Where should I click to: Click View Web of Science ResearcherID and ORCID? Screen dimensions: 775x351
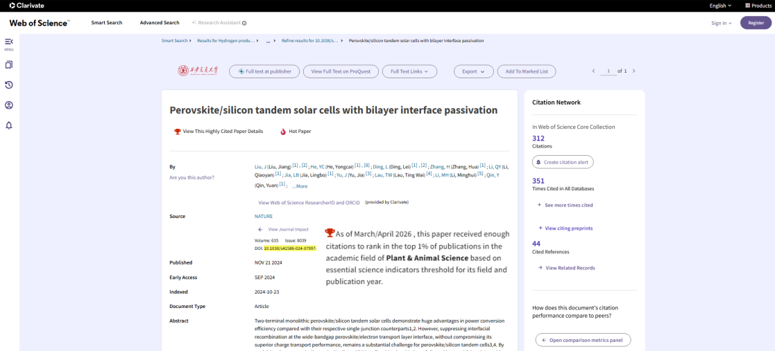point(309,203)
